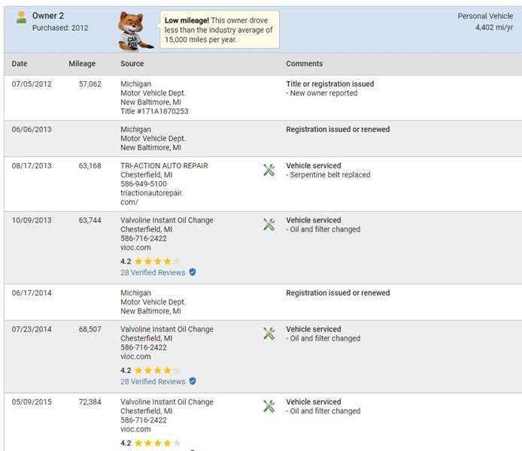Click vioc.com in the 10/09/2013 entry

(x=135, y=247)
